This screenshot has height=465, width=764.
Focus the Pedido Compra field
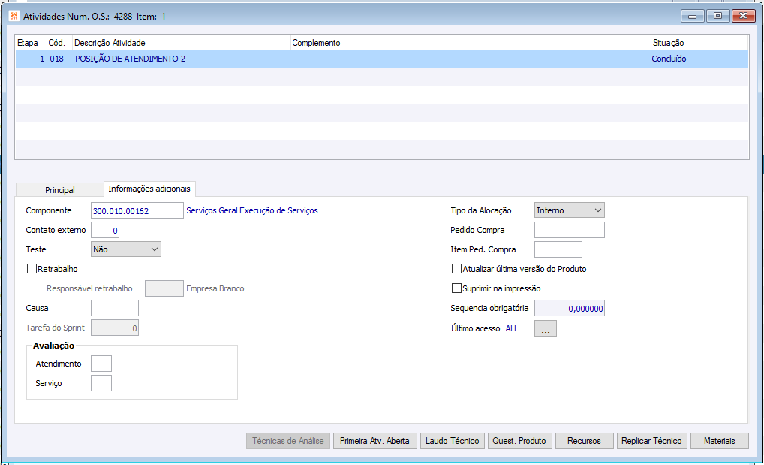[x=569, y=230]
